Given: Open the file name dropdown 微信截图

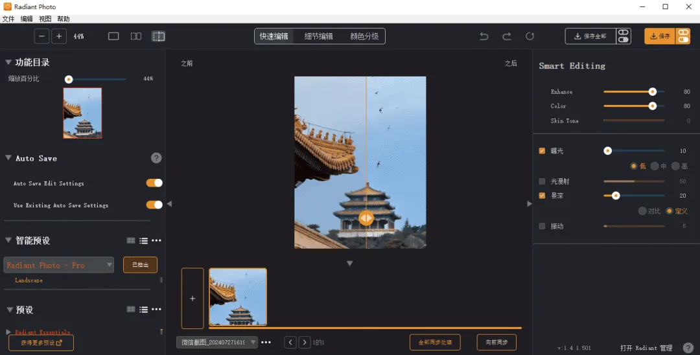Looking at the screenshot, I should [x=217, y=343].
